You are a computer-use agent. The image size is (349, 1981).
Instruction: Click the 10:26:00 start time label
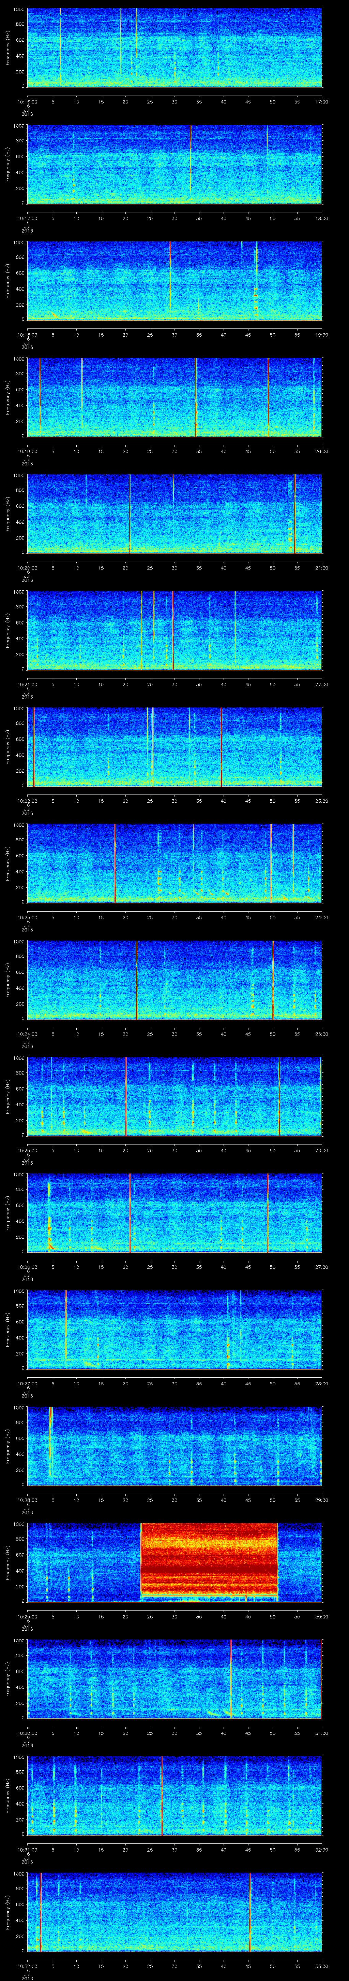(x=27, y=1267)
